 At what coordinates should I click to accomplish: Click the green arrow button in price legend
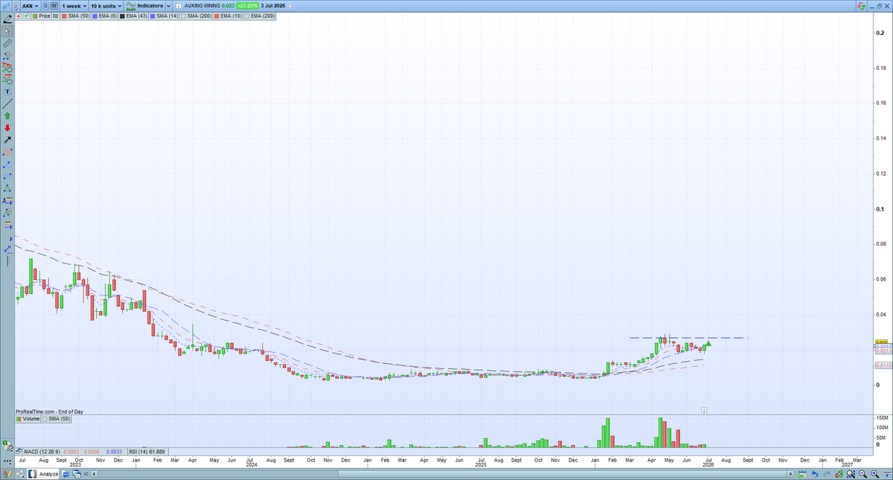coord(26,16)
